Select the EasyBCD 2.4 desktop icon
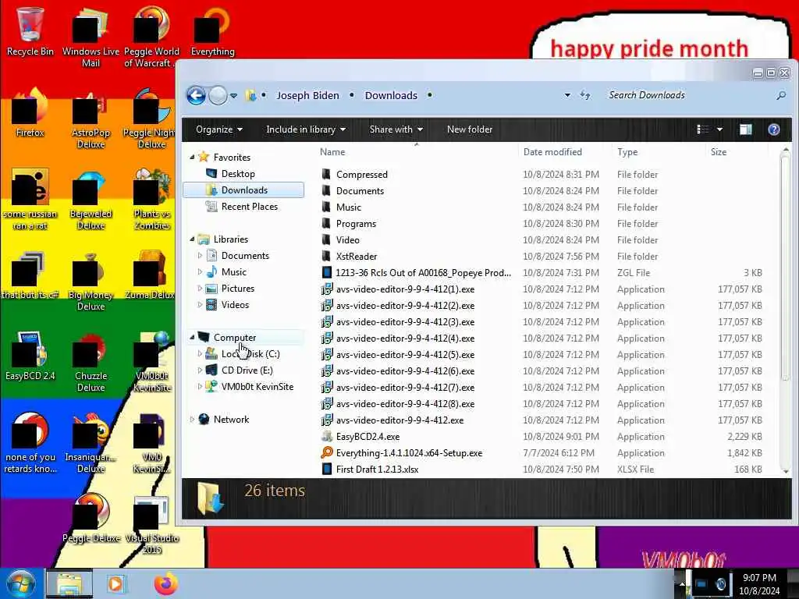The image size is (799, 599). pyautogui.click(x=30, y=356)
